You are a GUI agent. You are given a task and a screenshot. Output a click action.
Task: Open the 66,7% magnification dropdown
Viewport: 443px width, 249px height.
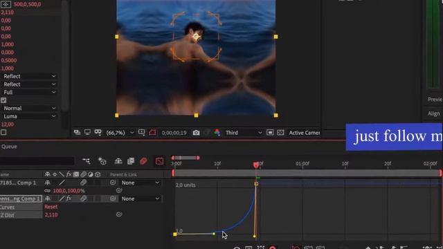click(120, 132)
